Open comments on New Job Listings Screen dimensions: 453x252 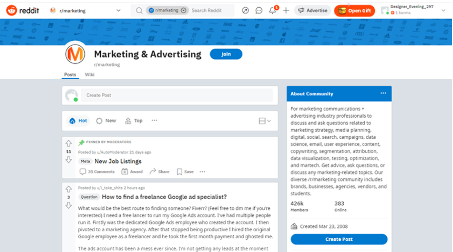pos(97,171)
